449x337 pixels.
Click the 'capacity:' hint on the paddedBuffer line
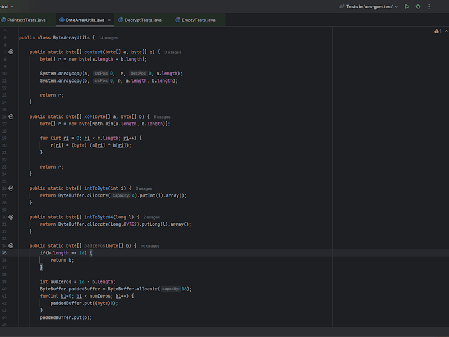[171, 289]
